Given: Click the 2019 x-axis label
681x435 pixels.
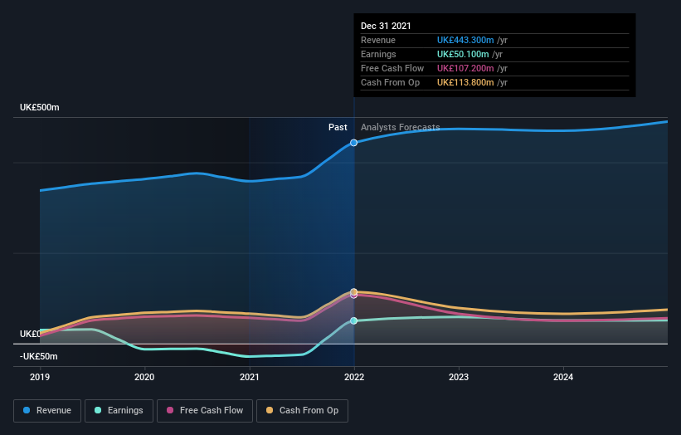Looking at the screenshot, I should click(40, 377).
